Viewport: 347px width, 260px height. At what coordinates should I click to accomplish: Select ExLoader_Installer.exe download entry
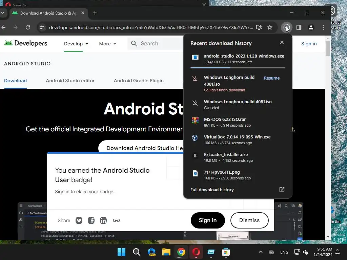point(238,157)
